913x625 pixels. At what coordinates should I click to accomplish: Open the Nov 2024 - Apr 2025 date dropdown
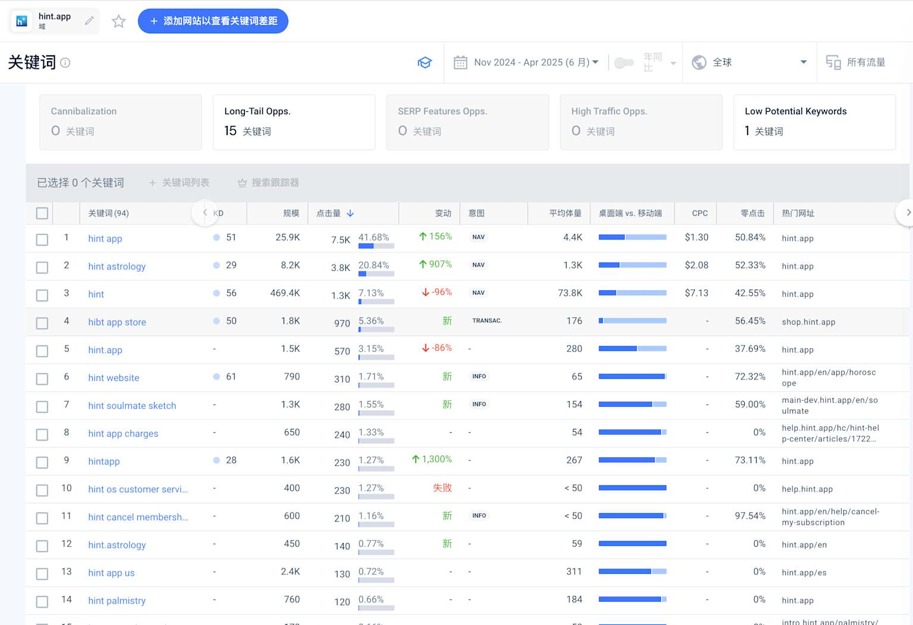535,62
